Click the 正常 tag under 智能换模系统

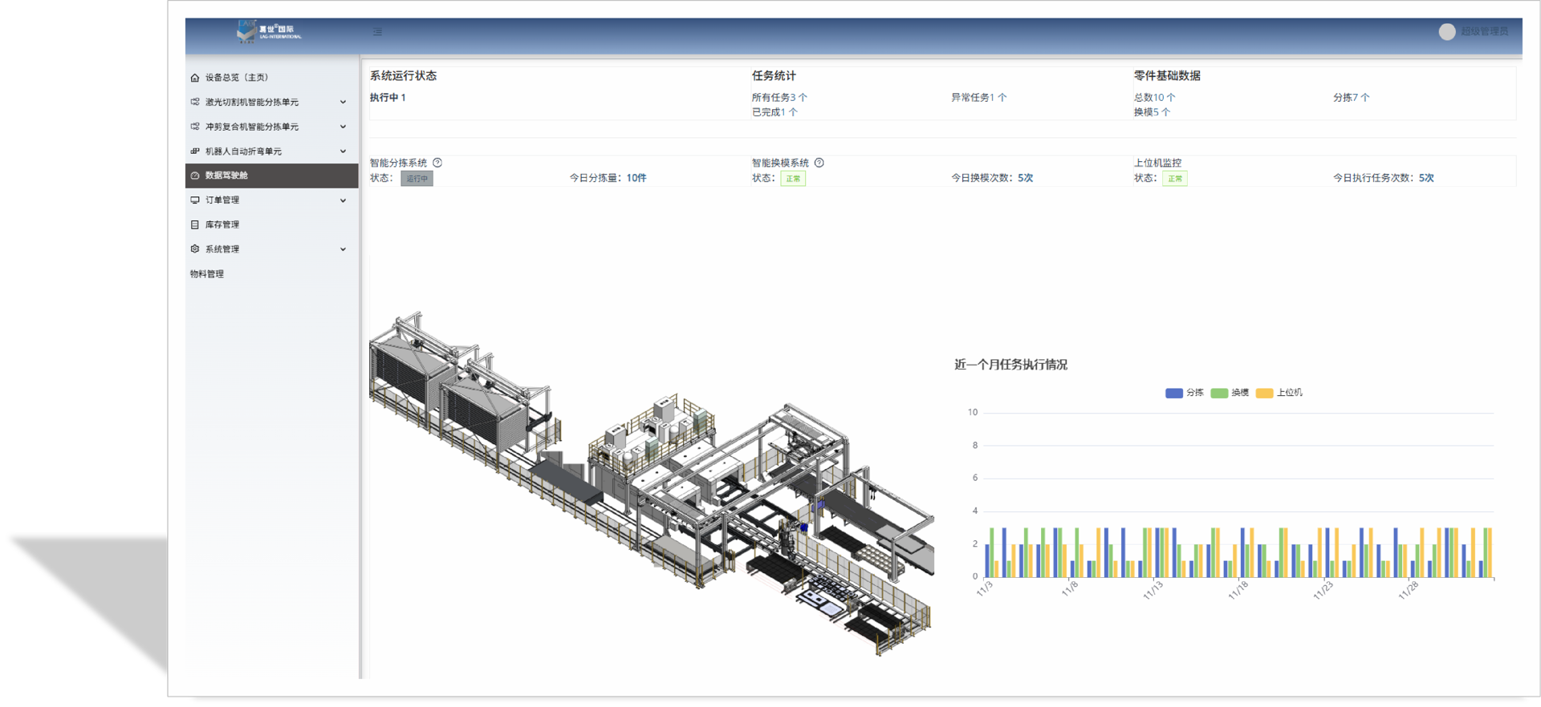[x=793, y=179]
